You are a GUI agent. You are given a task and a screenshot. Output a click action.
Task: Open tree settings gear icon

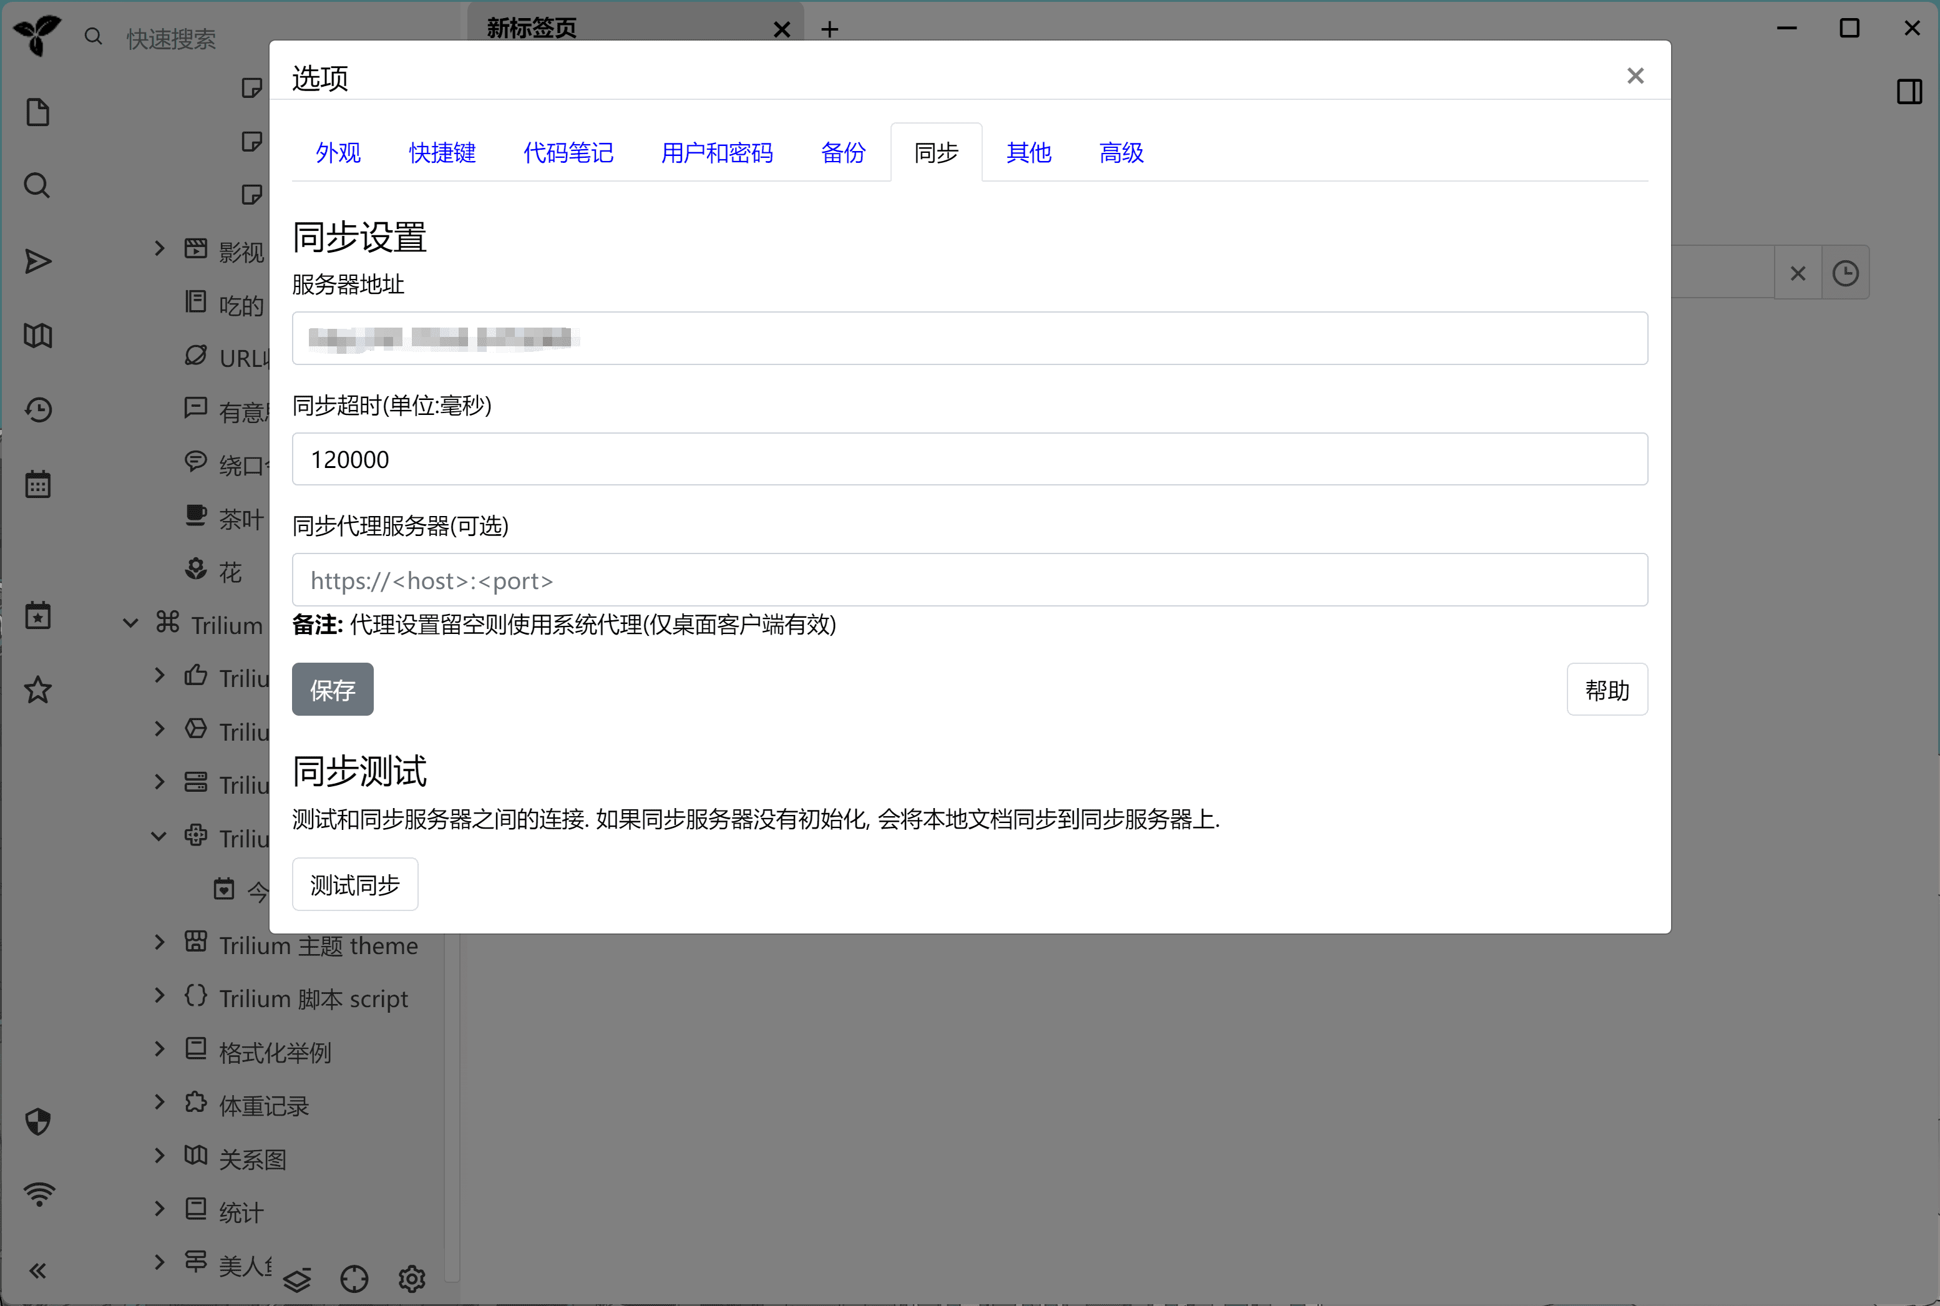412,1279
